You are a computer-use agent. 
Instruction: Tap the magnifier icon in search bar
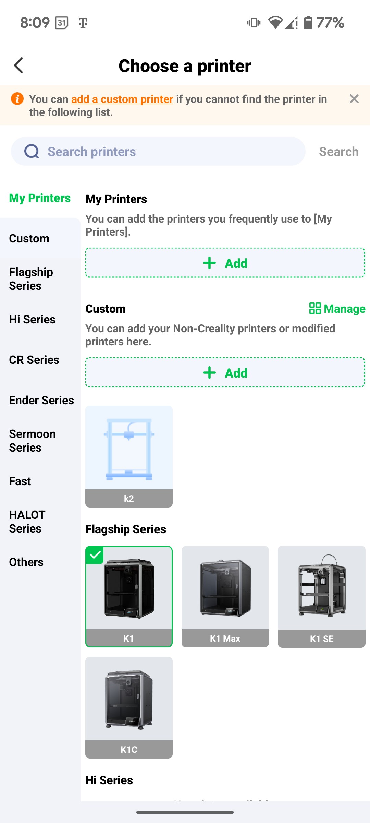(32, 151)
